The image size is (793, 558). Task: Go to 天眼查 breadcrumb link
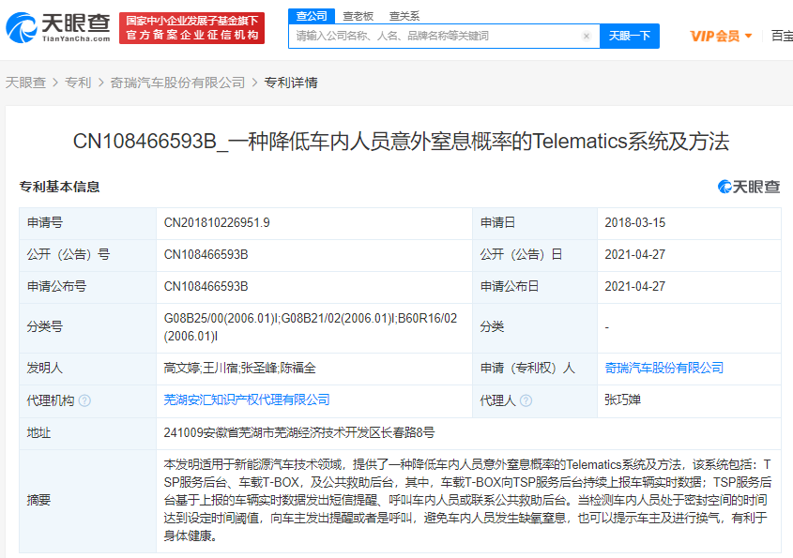point(25,83)
